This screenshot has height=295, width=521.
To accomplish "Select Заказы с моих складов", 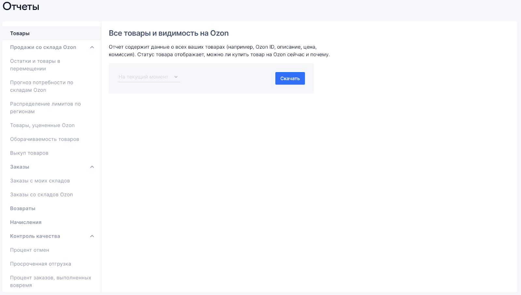I will 40,181.
